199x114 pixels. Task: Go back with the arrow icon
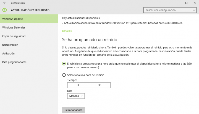pos(4,3)
